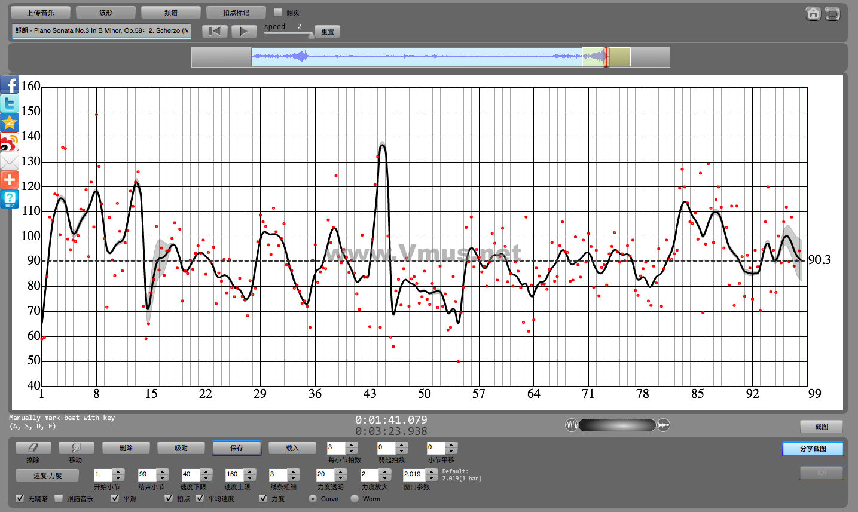Click the Weibo share icon
The width and height of the screenshot is (858, 512).
point(10,142)
